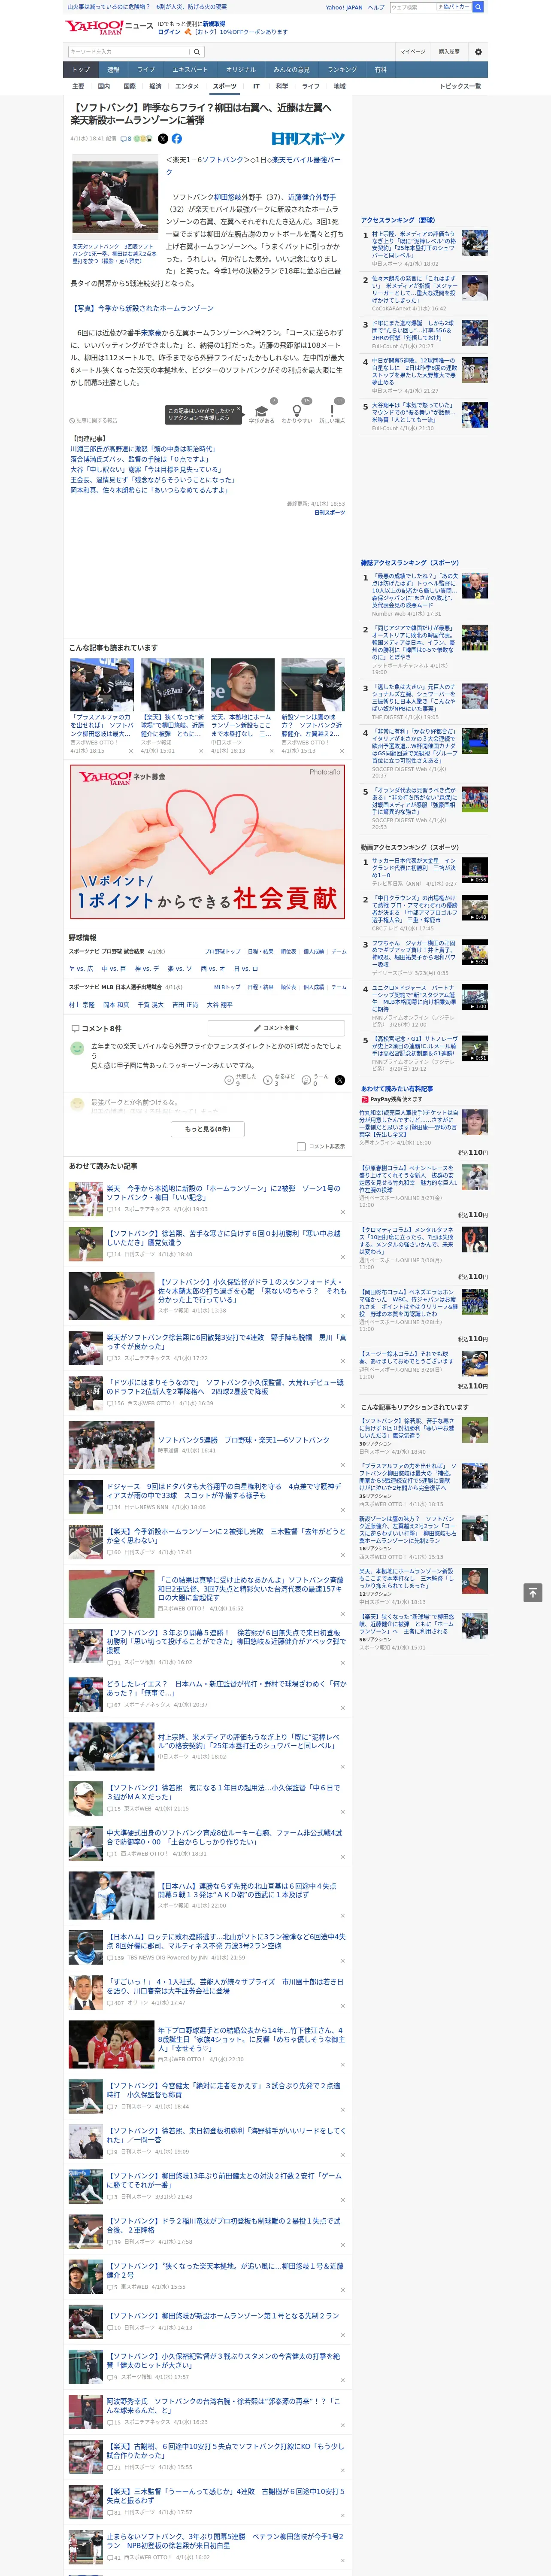Click the first commenter's green avatar
Screen dimensions: 551x2576
[x=77, y=1048]
